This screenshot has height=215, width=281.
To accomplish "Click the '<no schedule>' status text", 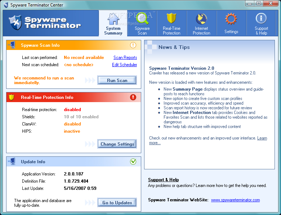I will pos(79,65).
